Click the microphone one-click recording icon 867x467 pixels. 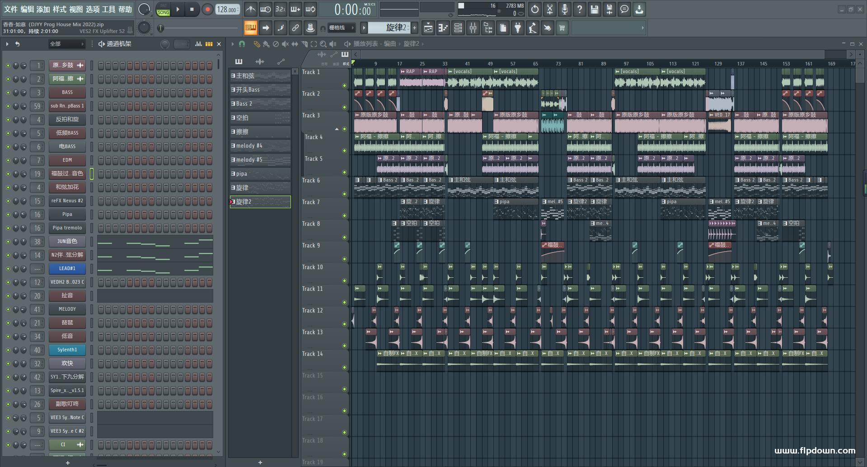pos(565,9)
